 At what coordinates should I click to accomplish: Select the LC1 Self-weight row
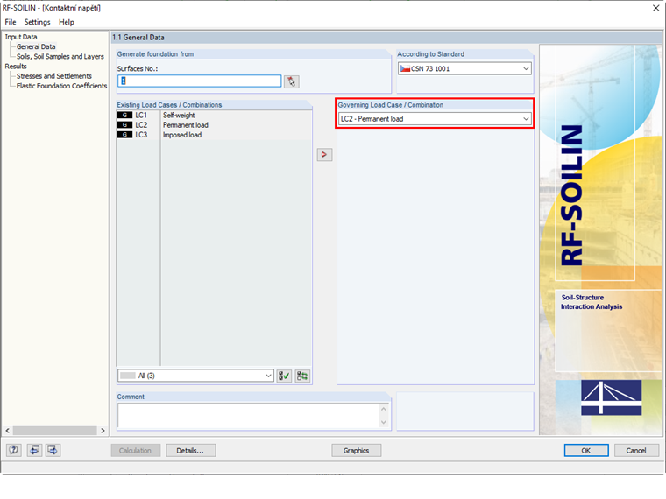[x=214, y=115]
